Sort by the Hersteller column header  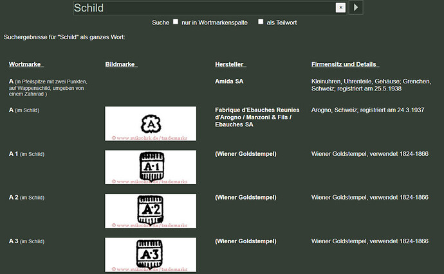(230, 64)
